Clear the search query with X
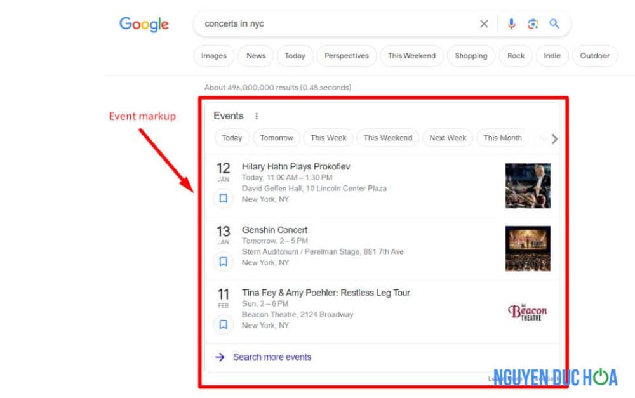 (484, 24)
